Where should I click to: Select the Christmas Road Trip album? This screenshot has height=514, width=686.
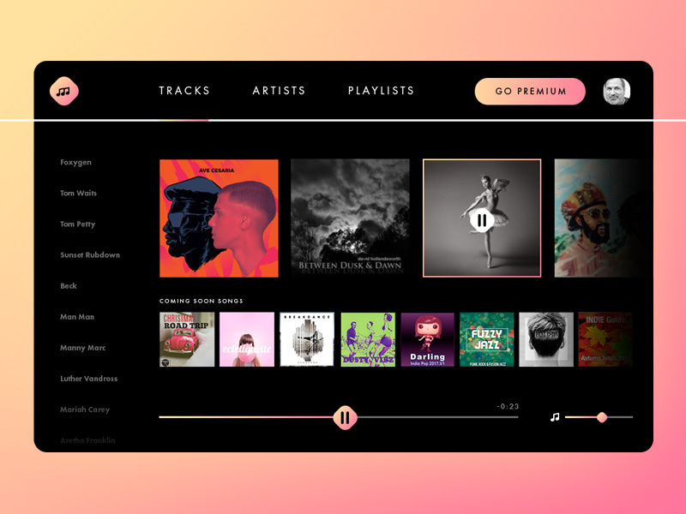[186, 338]
